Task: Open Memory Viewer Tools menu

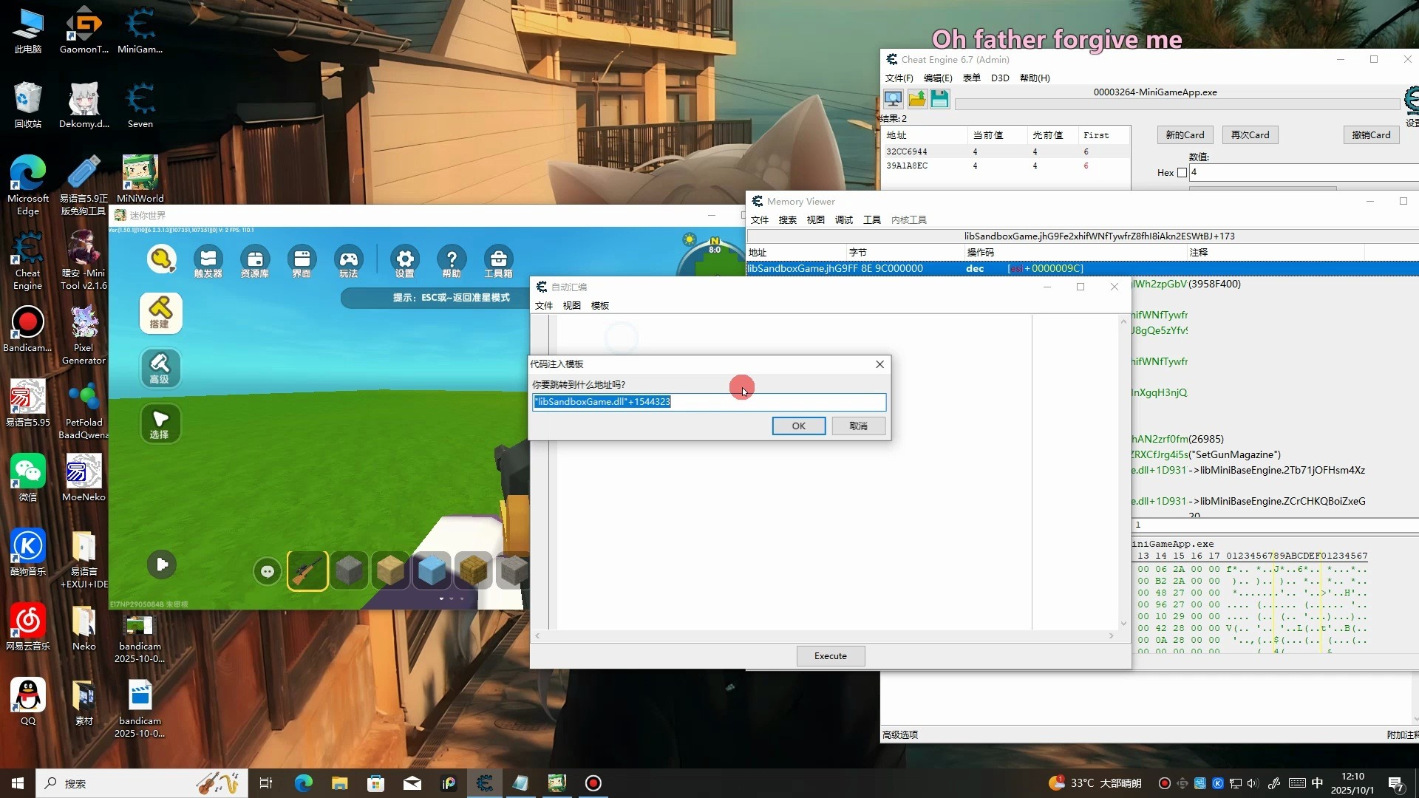Action: pyautogui.click(x=871, y=219)
